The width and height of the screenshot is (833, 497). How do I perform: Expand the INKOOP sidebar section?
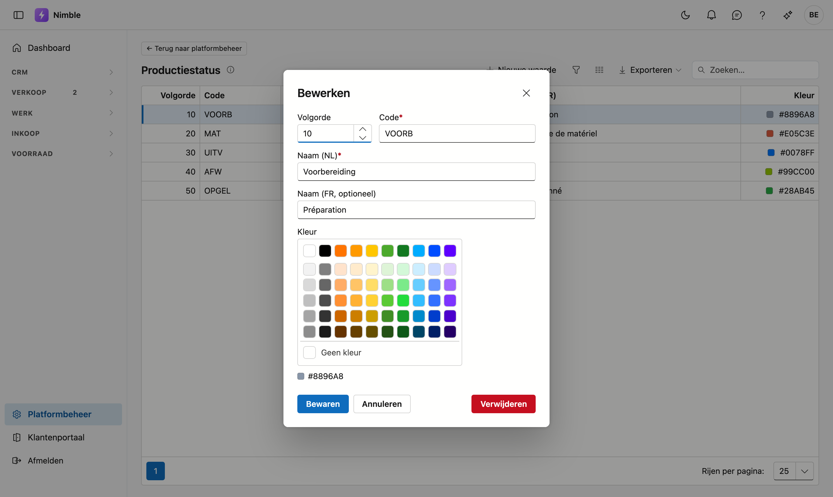(63, 133)
